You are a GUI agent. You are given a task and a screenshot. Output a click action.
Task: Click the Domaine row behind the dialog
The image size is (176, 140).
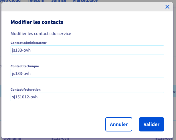click(12, 139)
